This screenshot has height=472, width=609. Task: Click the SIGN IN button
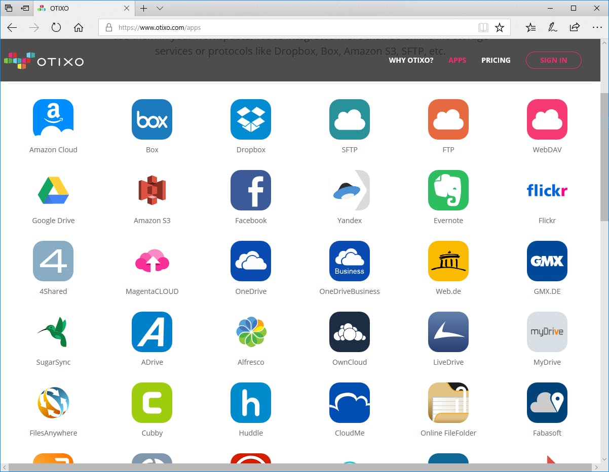tap(553, 60)
